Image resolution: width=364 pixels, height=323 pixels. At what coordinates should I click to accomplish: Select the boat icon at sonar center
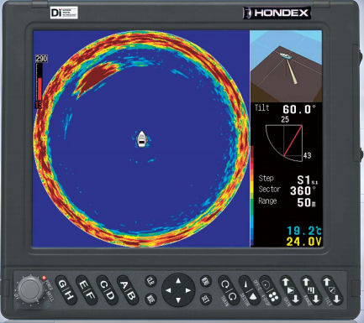tap(142, 139)
